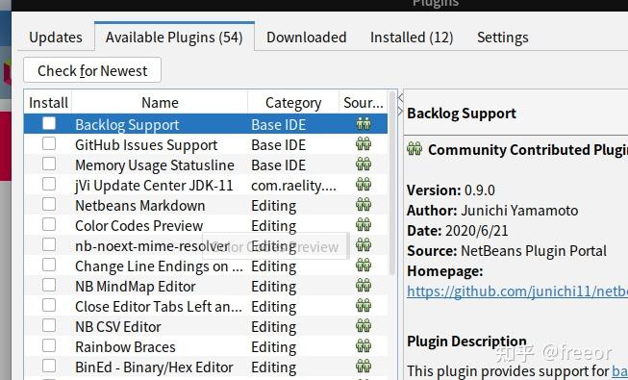Image resolution: width=628 pixels, height=380 pixels.
Task: Open the github.com/junichi11 homepage link
Action: point(517,291)
